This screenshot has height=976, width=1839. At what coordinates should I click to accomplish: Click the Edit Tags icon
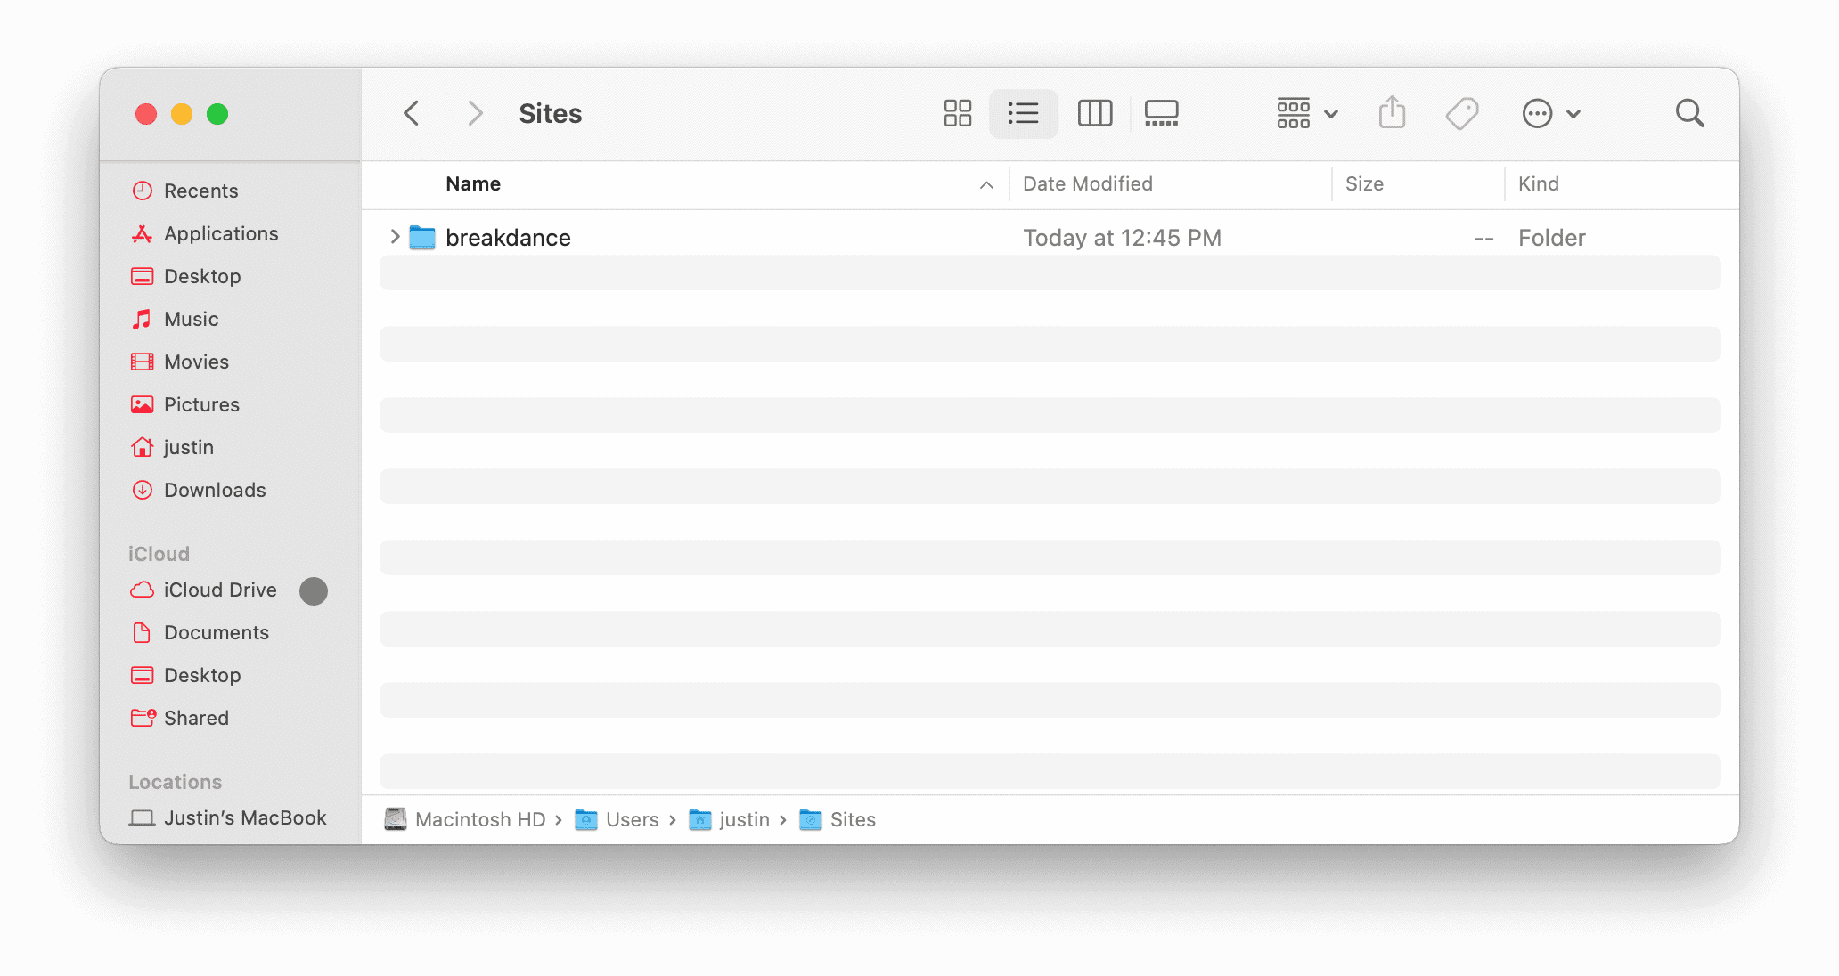tap(1461, 113)
